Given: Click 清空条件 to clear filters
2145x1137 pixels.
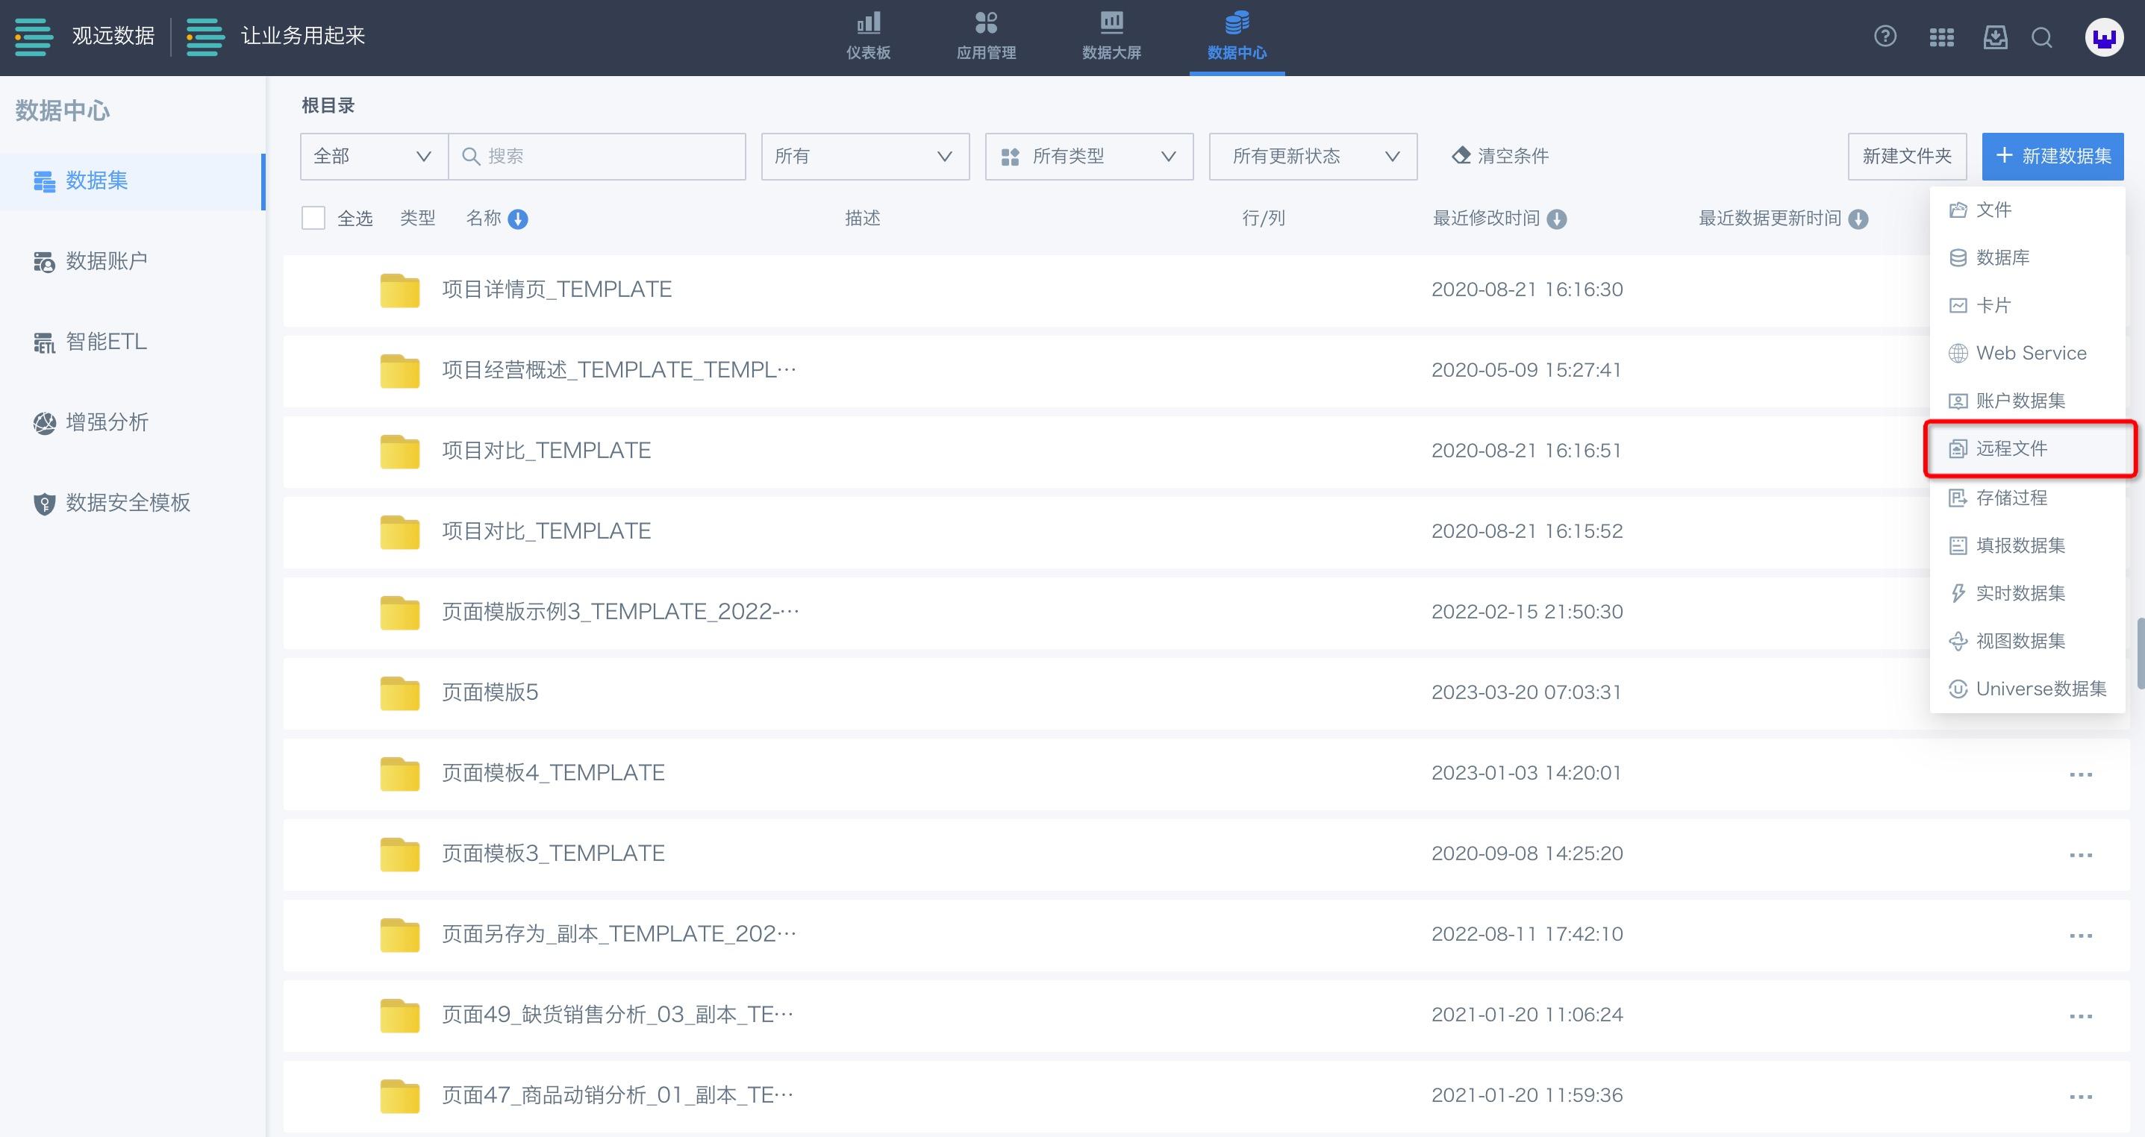Looking at the screenshot, I should (1500, 156).
